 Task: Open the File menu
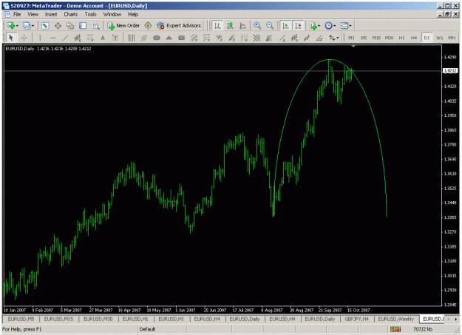(x=17, y=14)
